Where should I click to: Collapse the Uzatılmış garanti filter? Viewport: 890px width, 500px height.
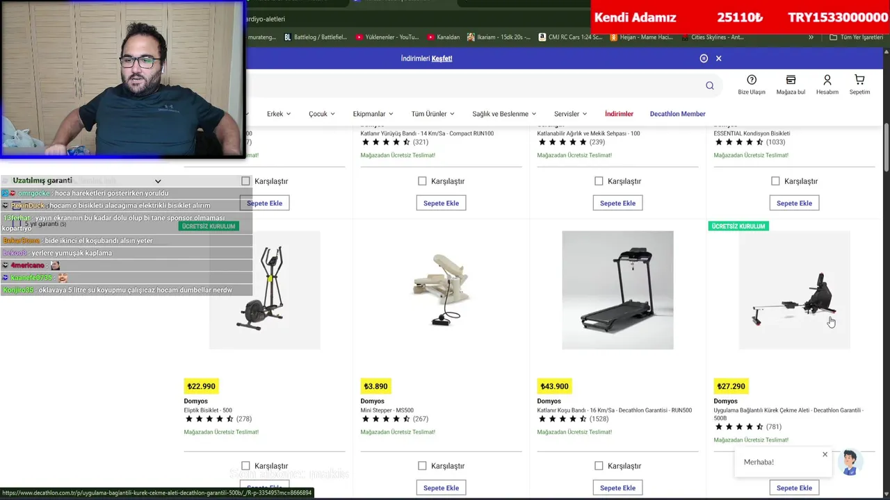[158, 181]
